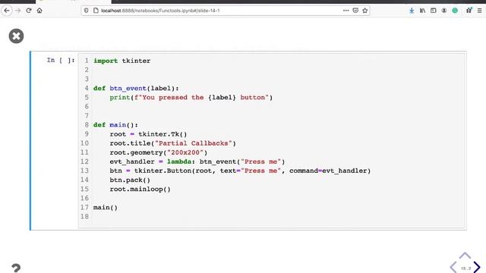
Task: Click on 'def btn_event(label):' line
Action: pyautogui.click(x=136, y=88)
